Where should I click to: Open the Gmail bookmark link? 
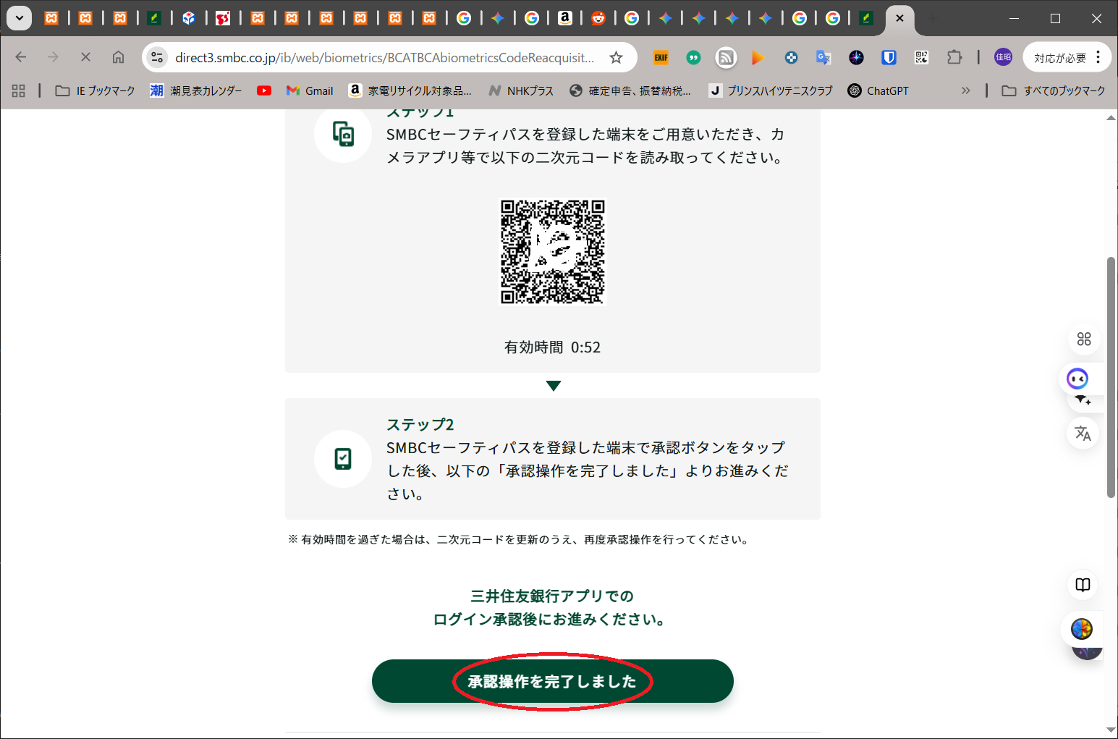tap(310, 90)
